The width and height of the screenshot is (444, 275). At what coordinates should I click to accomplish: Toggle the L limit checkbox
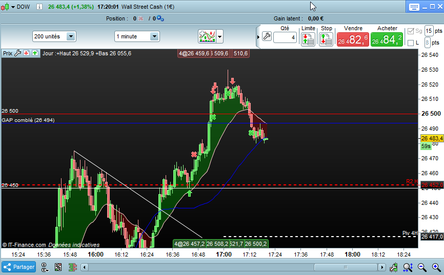[411, 43]
